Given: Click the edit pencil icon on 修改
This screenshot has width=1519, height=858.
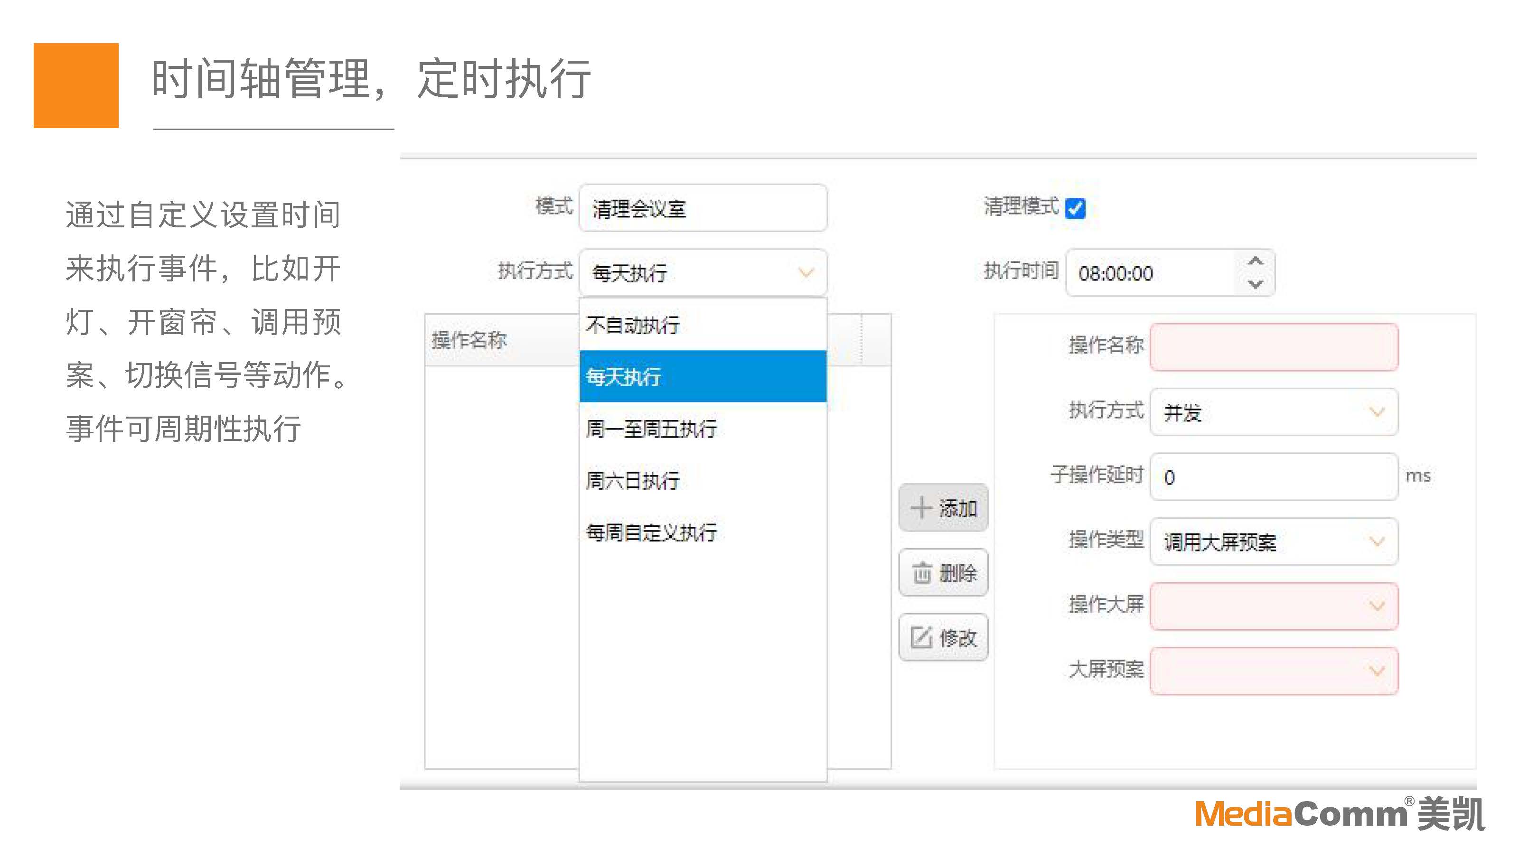Looking at the screenshot, I should tap(921, 637).
